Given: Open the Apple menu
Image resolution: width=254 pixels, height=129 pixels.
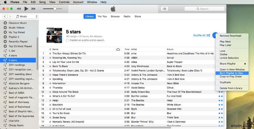Looking at the screenshot, I should click(x=5, y=2).
